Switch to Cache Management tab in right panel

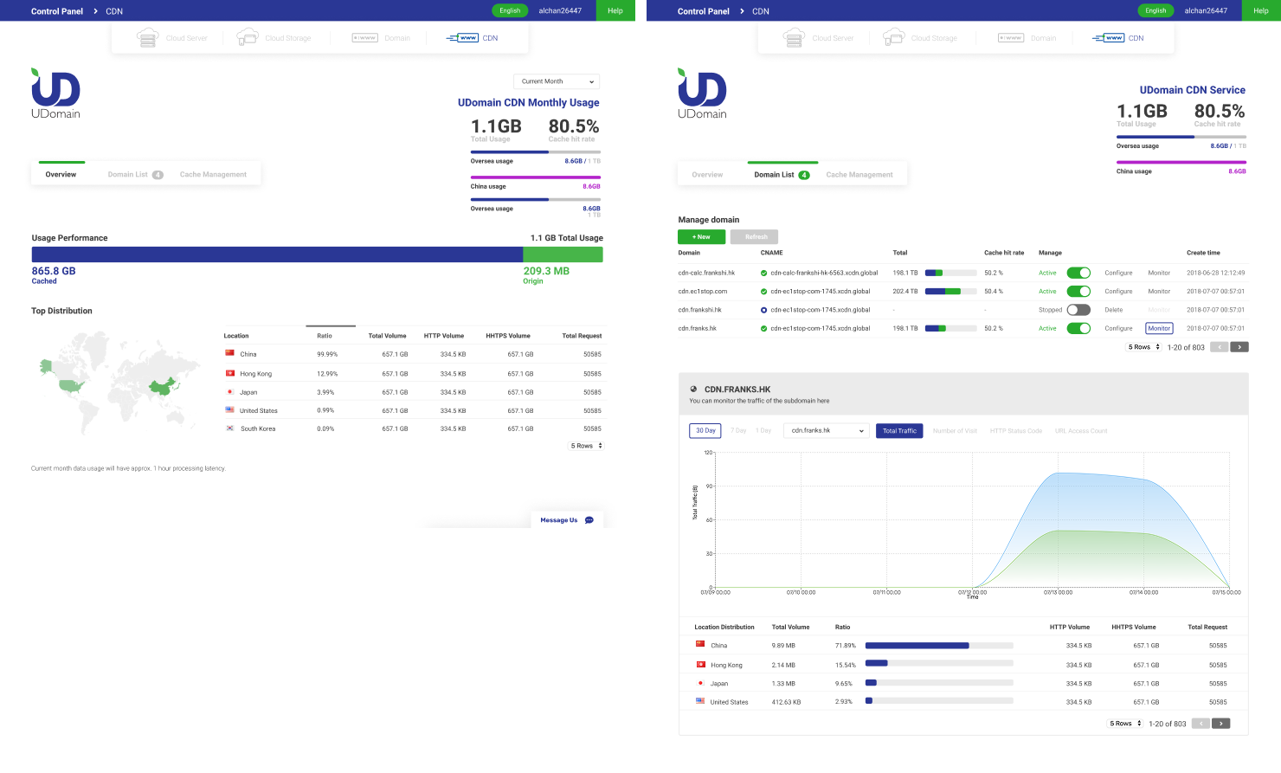point(859,175)
